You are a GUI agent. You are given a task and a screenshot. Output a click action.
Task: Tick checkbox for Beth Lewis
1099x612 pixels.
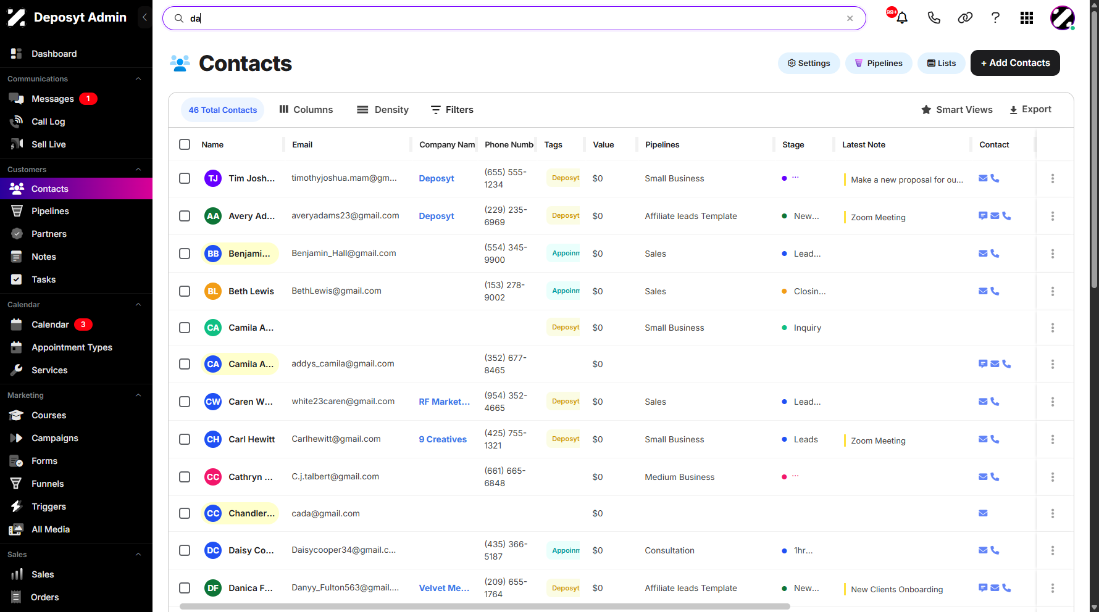(185, 291)
